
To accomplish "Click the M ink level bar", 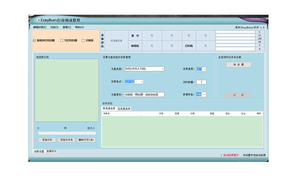I will (235, 42).
